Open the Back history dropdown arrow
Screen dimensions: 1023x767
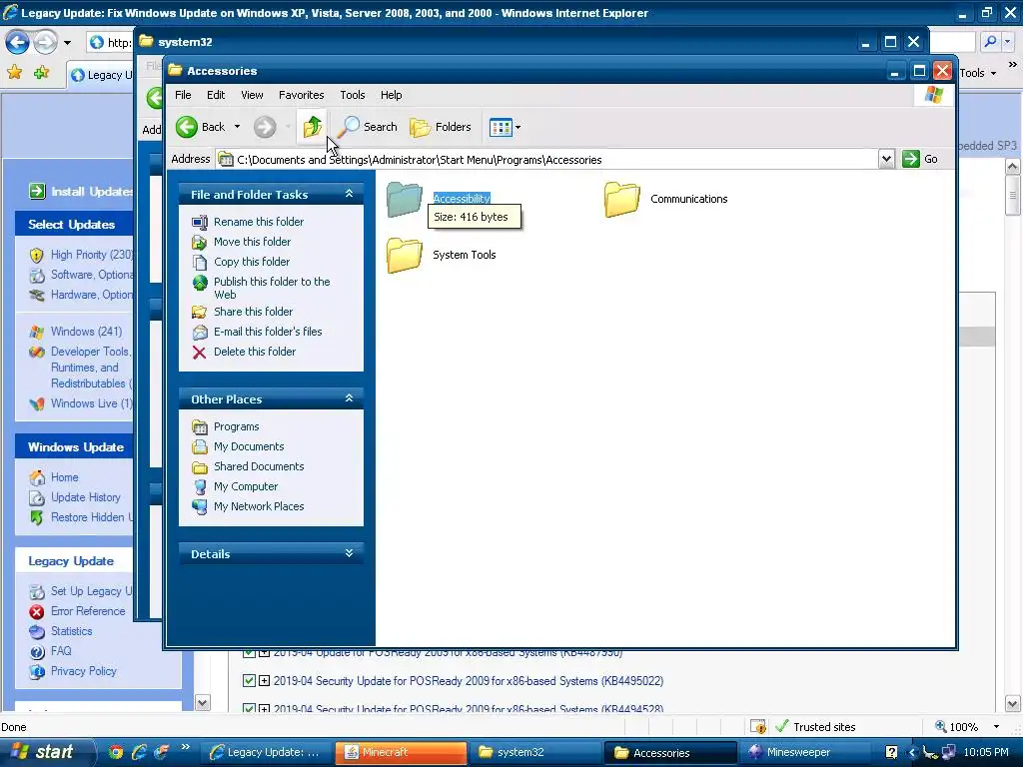click(x=237, y=127)
